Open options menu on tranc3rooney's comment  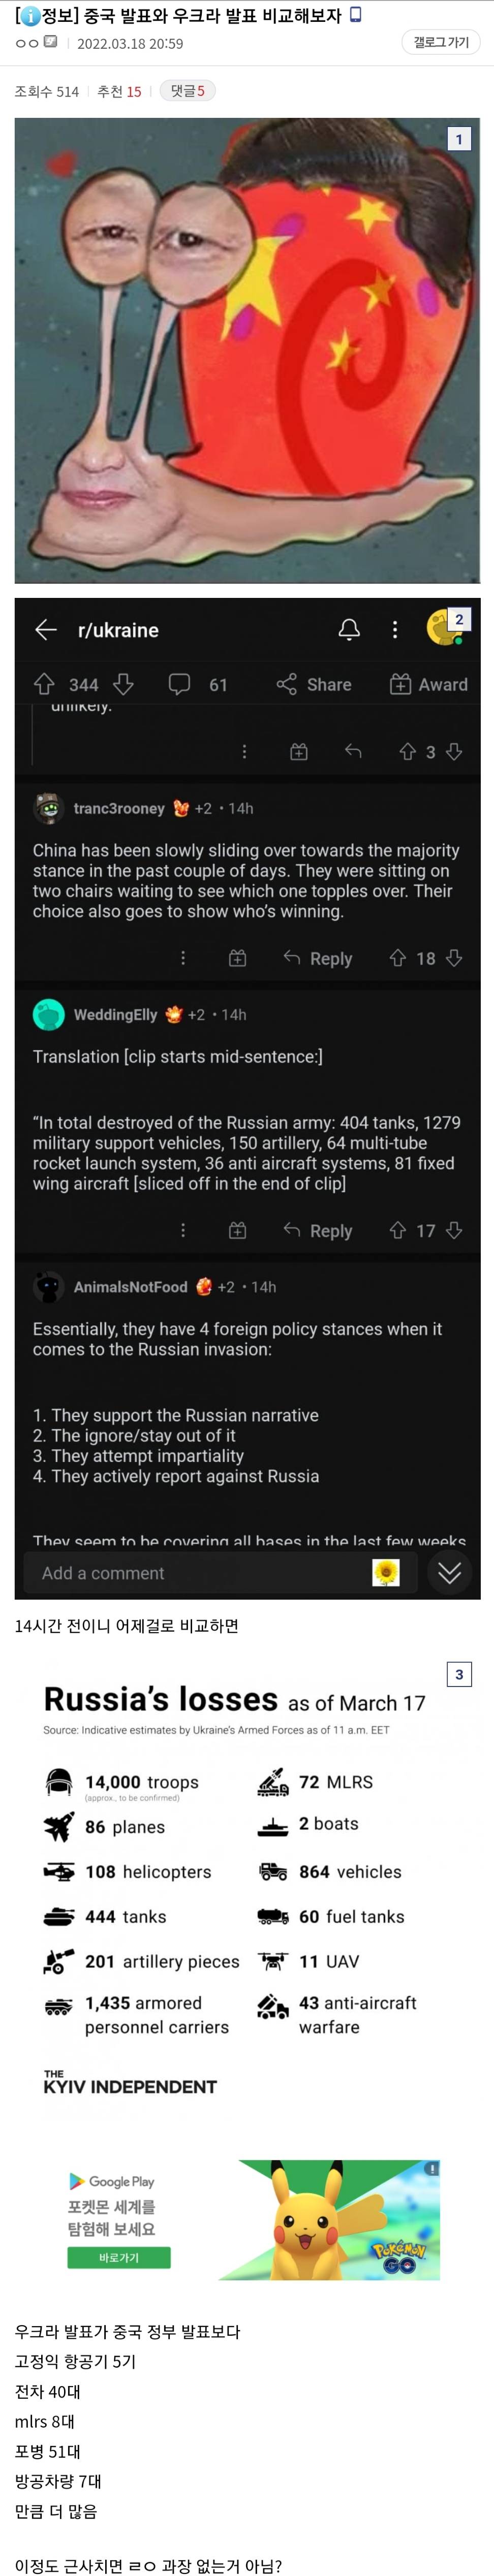tap(183, 958)
